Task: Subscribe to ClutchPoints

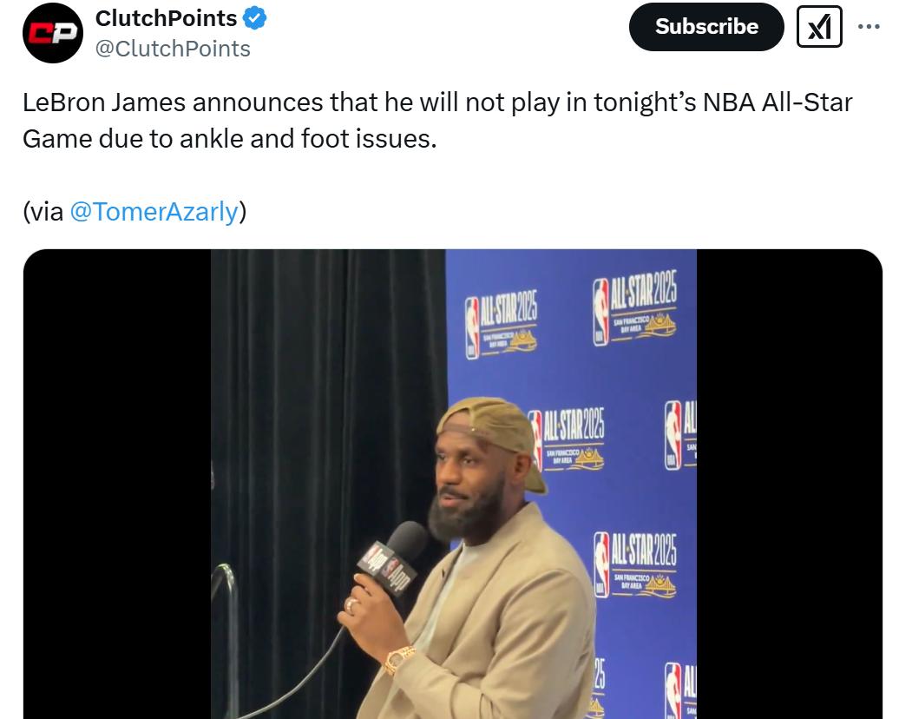Action: (x=706, y=26)
